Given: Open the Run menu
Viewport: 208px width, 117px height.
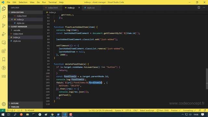Looking at the screenshot, I should click(x=44, y=2).
